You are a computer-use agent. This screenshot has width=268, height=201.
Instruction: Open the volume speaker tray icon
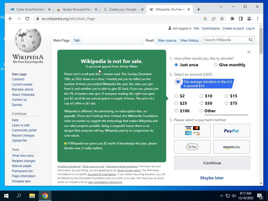pos(234,196)
